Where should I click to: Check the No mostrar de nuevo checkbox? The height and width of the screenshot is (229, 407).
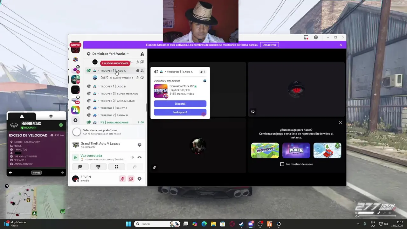point(282,164)
